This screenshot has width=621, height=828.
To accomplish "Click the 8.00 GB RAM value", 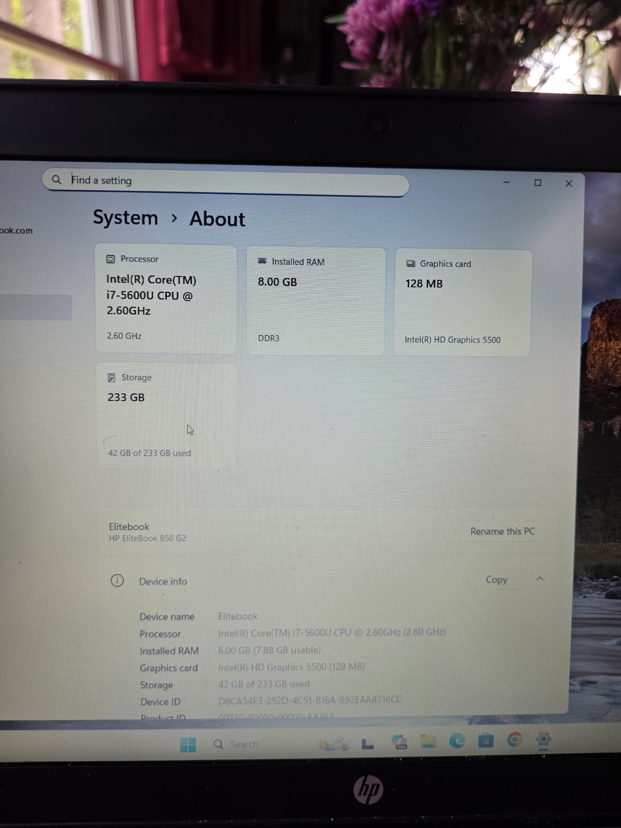I will pos(277,282).
